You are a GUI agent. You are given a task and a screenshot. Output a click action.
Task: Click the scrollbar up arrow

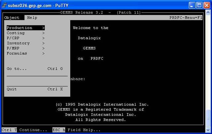coord(208,12)
